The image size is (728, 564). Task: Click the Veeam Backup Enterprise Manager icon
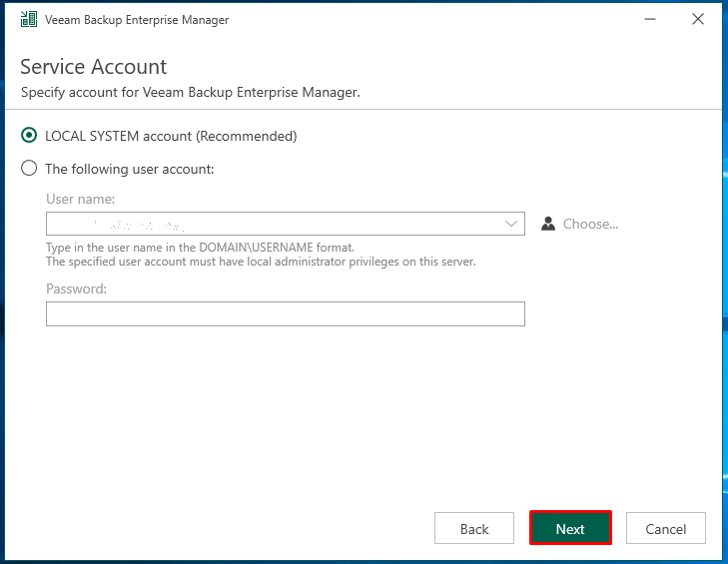pos(29,20)
